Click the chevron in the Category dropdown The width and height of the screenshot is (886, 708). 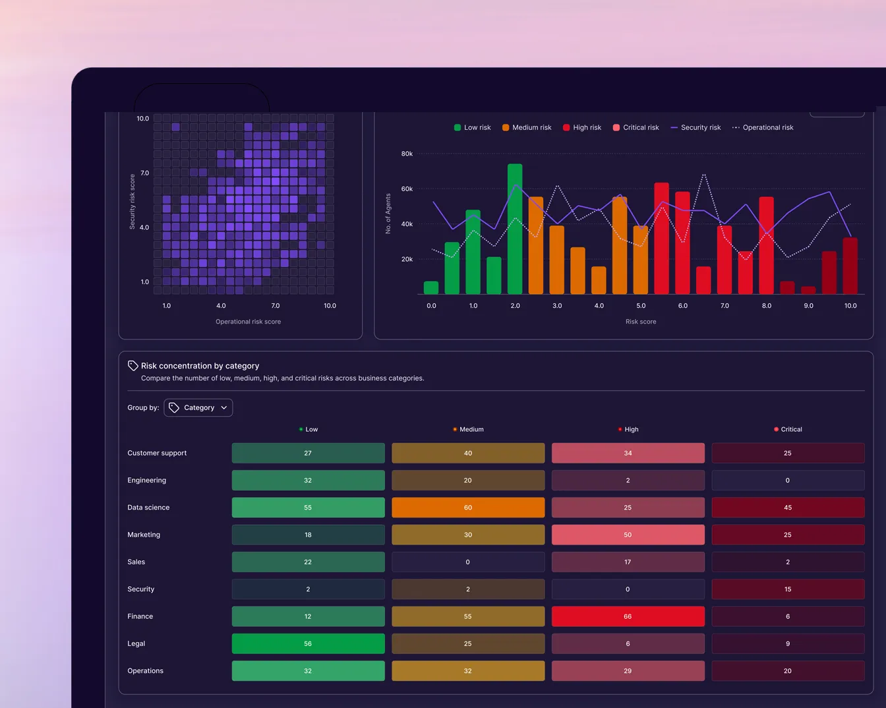(224, 407)
